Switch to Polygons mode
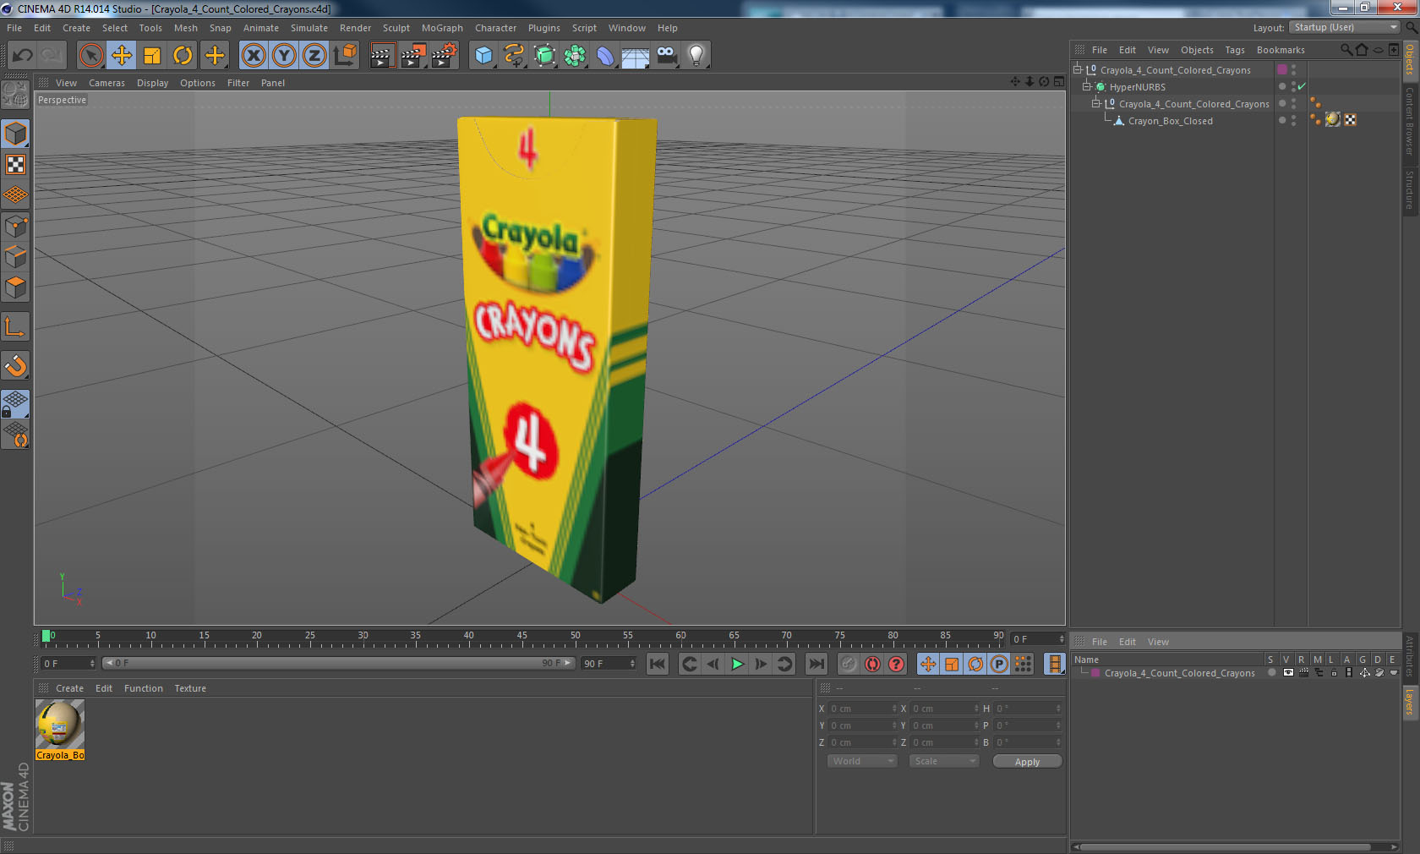 (15, 287)
